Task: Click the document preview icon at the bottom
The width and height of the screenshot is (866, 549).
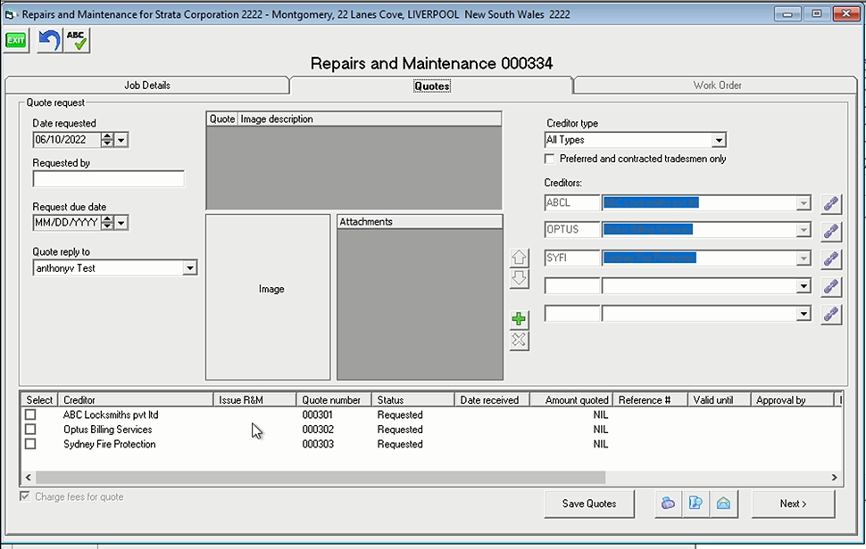Action: (x=695, y=504)
